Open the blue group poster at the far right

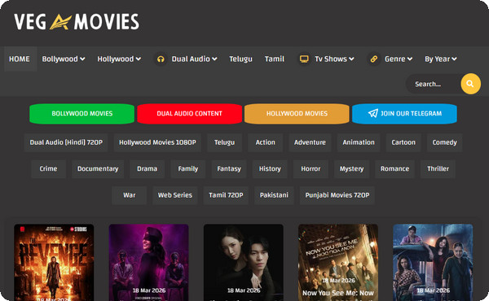(433, 262)
